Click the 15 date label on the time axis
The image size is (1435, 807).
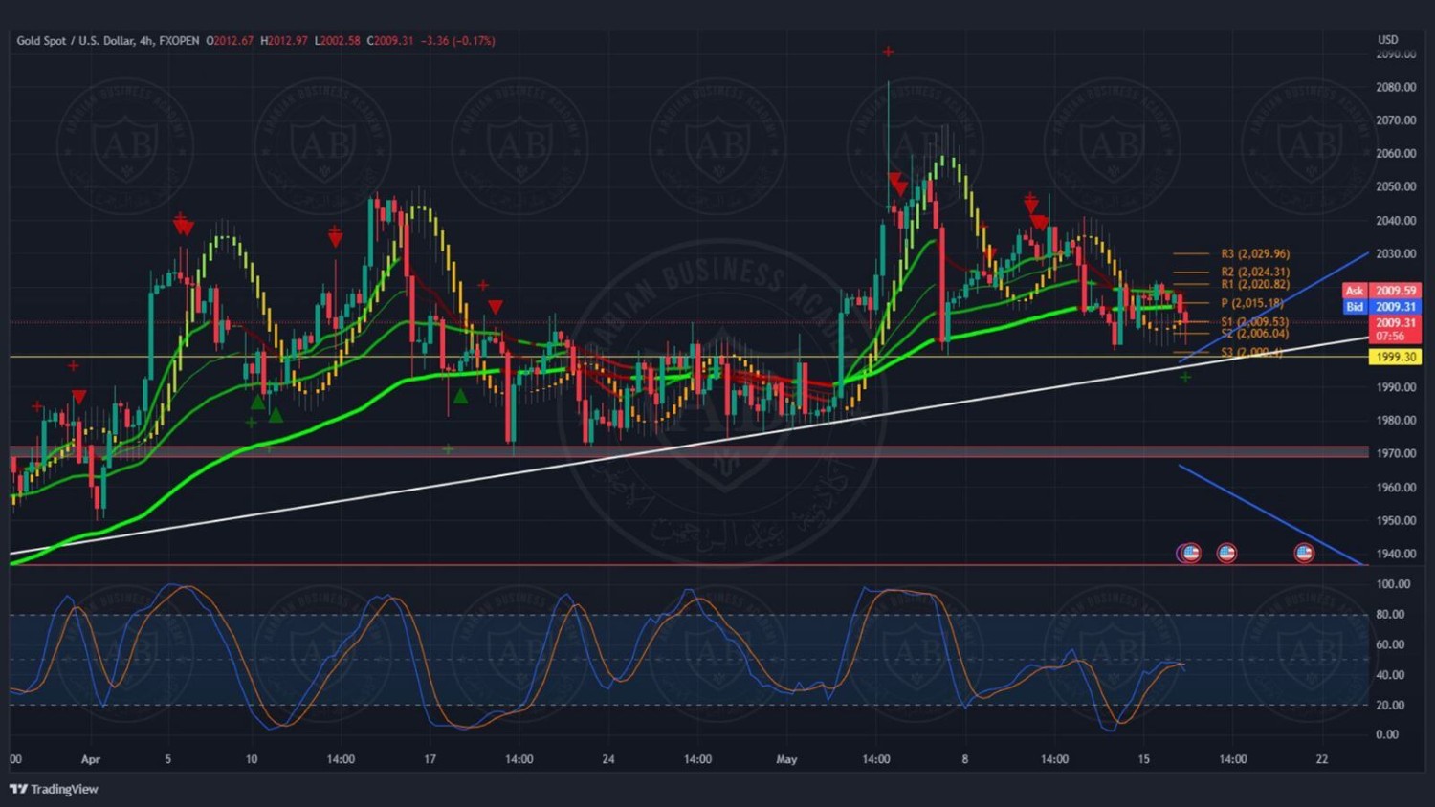[1143, 759]
